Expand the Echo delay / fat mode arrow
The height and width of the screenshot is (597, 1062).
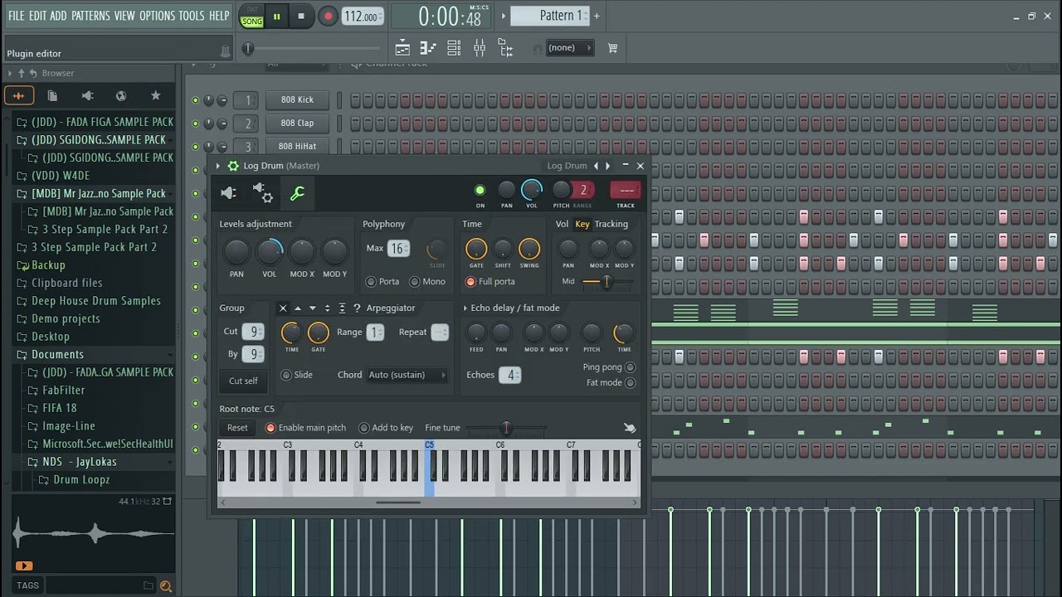coord(465,308)
